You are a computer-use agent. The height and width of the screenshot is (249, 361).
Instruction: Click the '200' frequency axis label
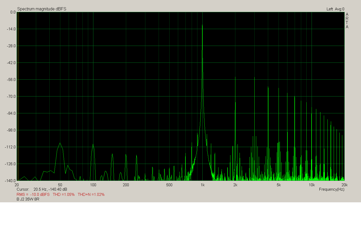pos(126,185)
